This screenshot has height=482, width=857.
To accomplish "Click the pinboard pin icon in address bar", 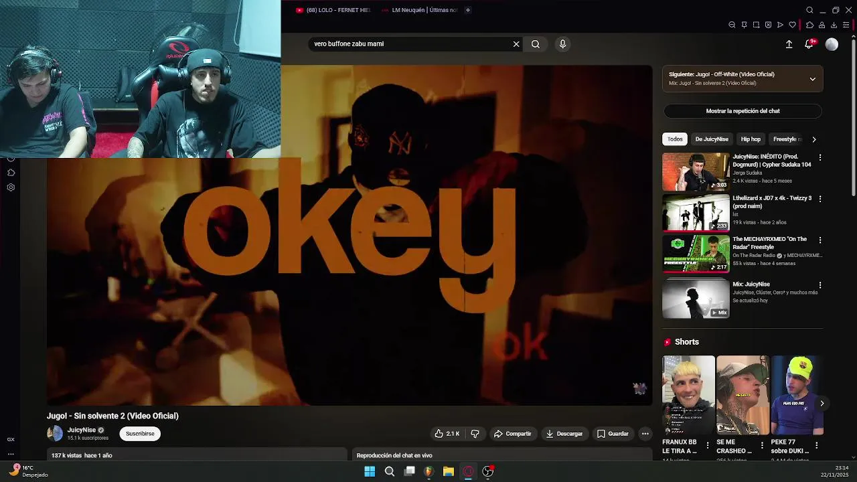I will (744, 25).
